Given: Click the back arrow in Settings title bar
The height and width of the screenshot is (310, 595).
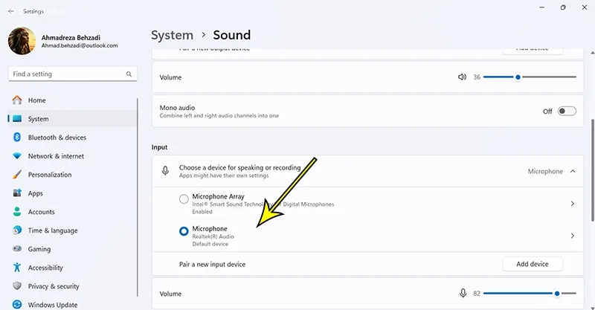Looking at the screenshot, I should (x=10, y=12).
